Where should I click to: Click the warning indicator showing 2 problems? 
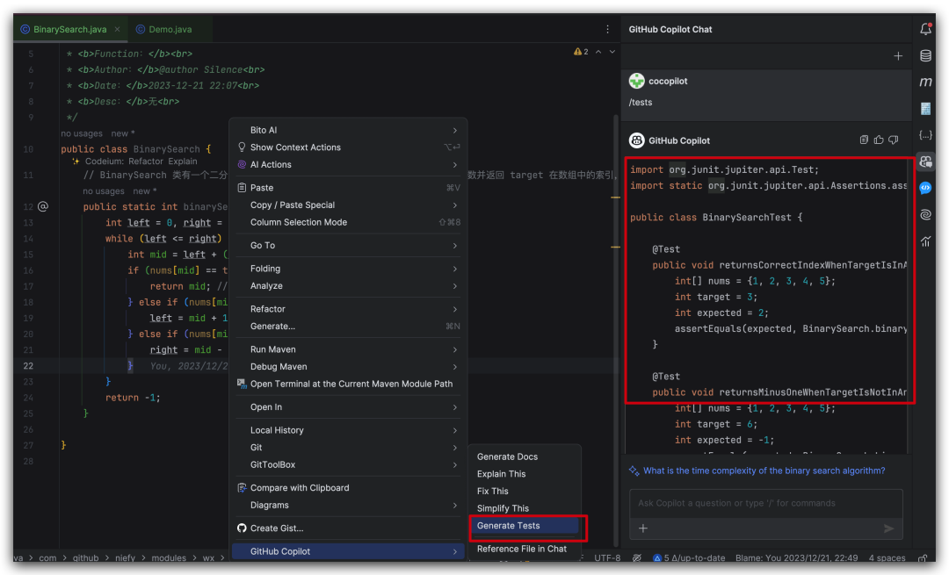tap(581, 52)
